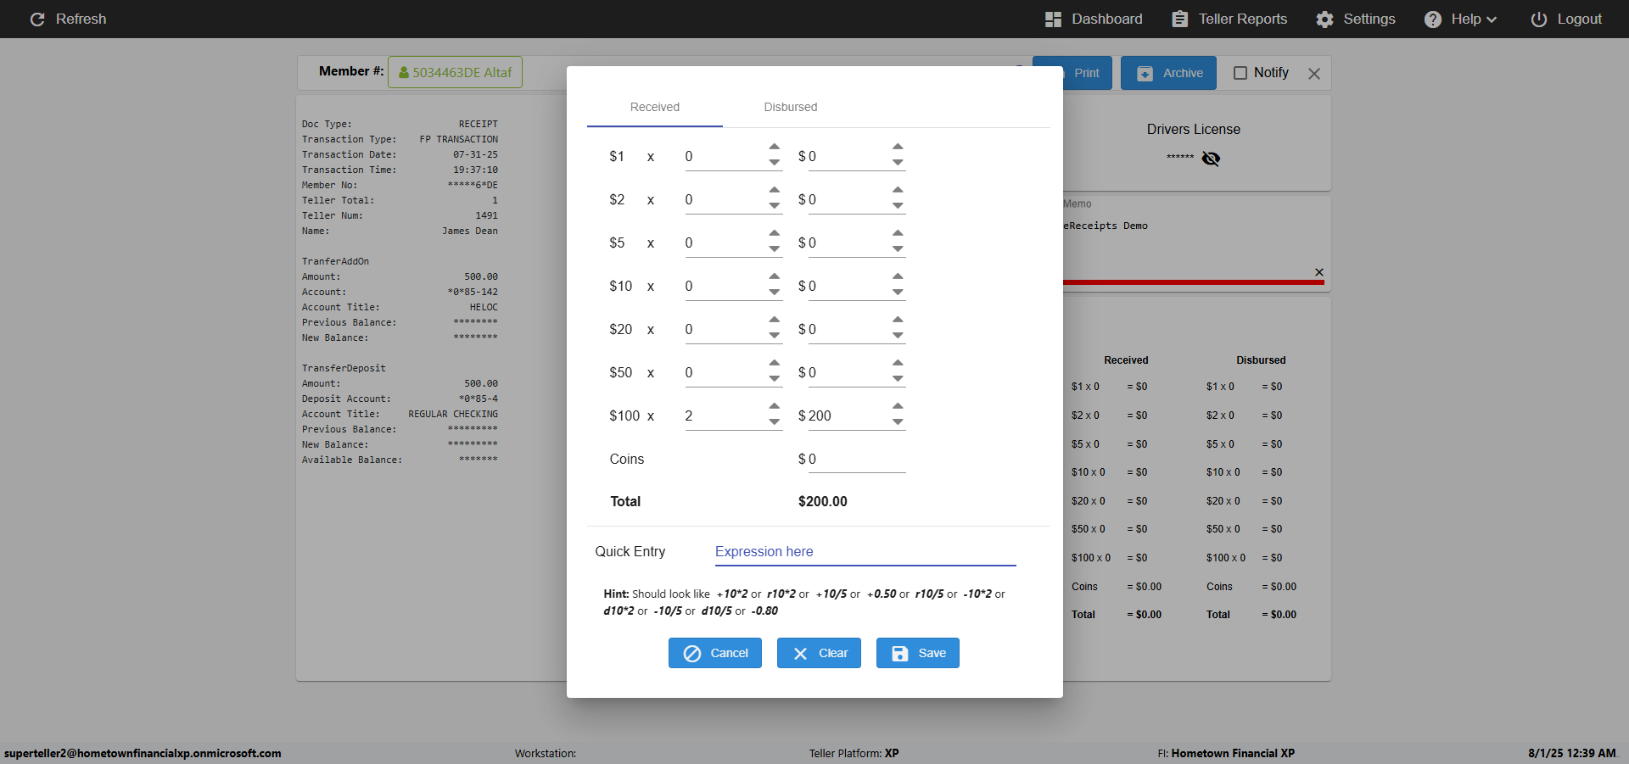
Task: Decrease the $2 bill count
Action: coord(775,205)
